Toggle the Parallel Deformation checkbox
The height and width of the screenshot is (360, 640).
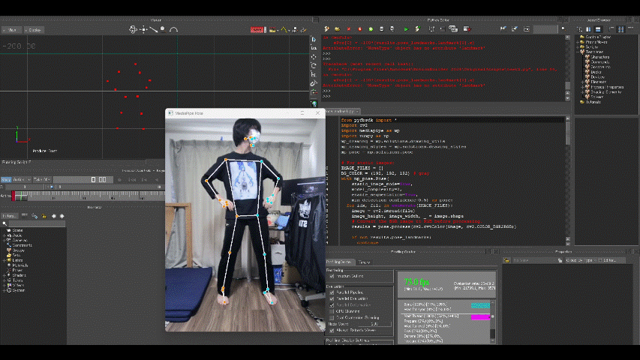point(332,305)
